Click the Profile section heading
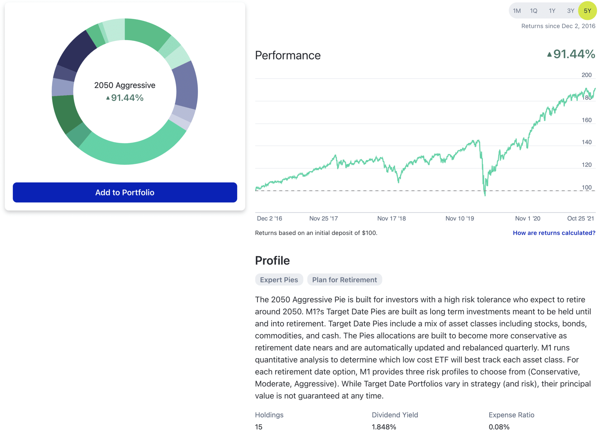 click(272, 260)
